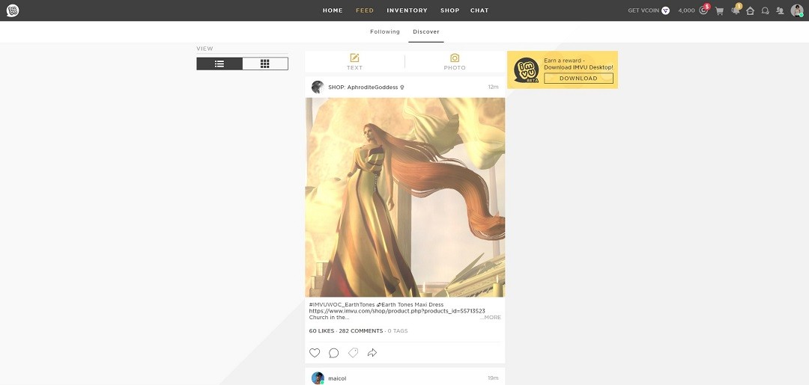The height and width of the screenshot is (385, 809).
Task: Click the IMVU logo in top-left corner
Action: pyautogui.click(x=12, y=10)
